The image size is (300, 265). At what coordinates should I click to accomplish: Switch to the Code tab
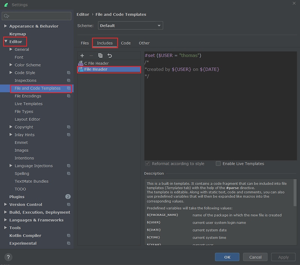click(x=126, y=43)
